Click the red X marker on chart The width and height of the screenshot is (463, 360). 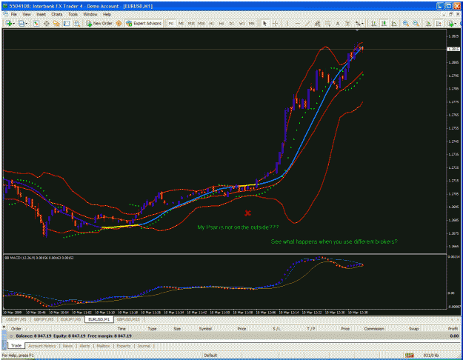click(247, 213)
